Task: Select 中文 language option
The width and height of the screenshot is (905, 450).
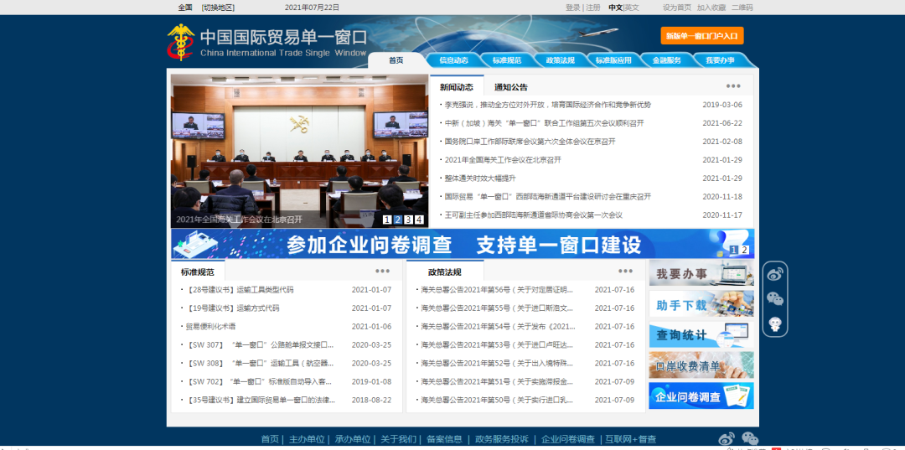Action: point(615,8)
